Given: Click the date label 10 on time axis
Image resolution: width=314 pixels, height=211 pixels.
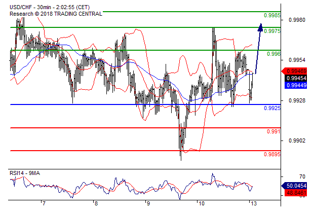Looking at the screenshot, I should click(x=201, y=203).
